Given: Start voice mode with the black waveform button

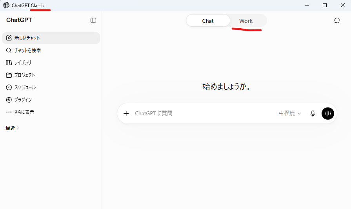Looking at the screenshot, I should (328, 113).
